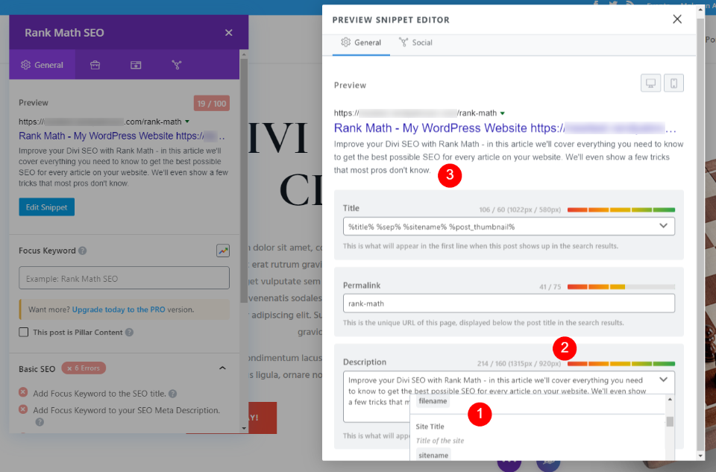Select the General tab in snippet editor
The height and width of the screenshot is (472, 716).
pos(361,43)
